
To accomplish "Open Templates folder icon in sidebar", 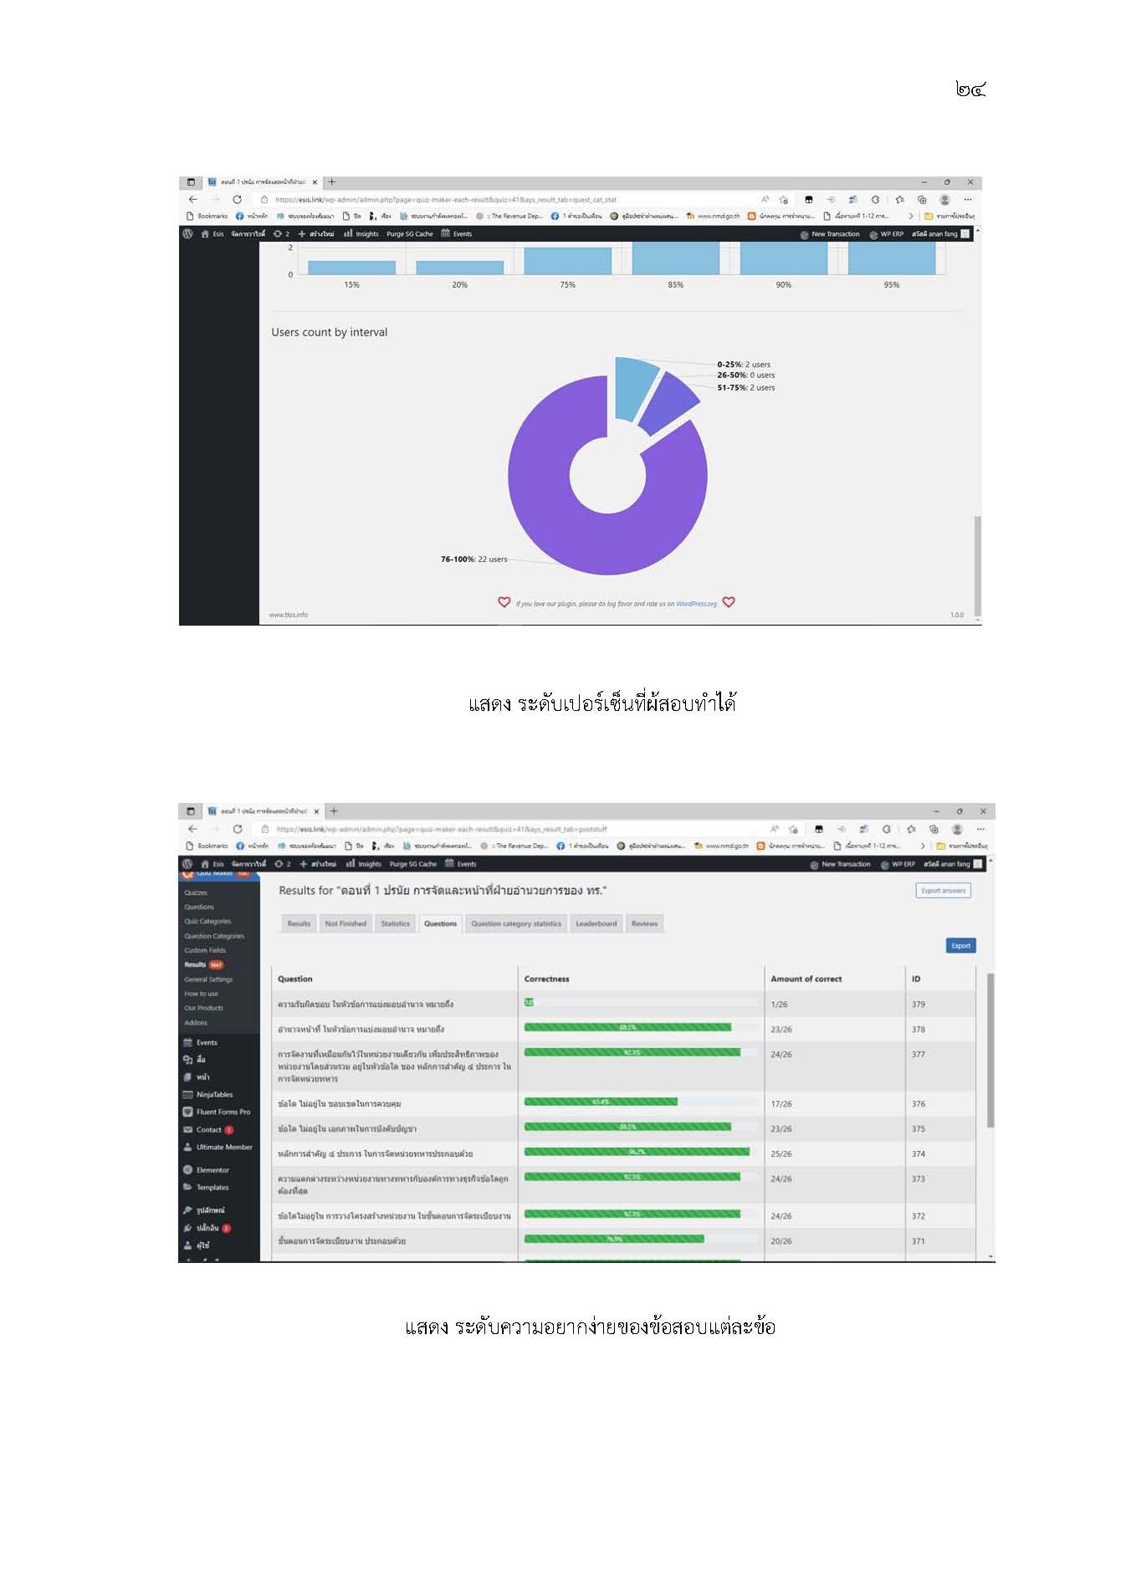I will click(187, 1188).
